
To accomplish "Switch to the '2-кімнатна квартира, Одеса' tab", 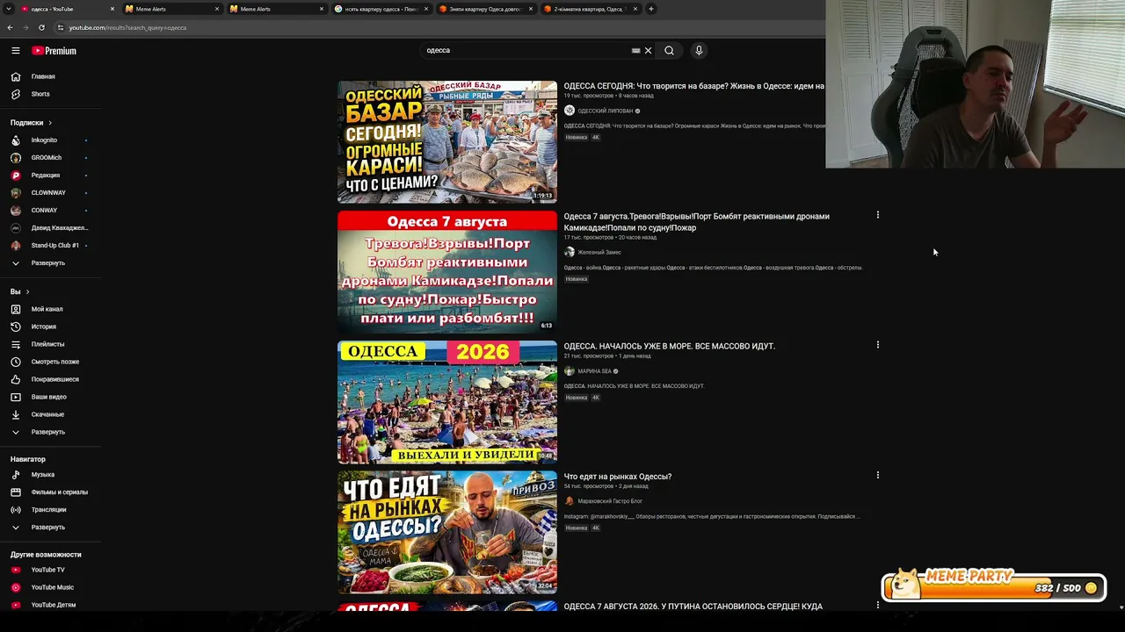I will (x=590, y=9).
